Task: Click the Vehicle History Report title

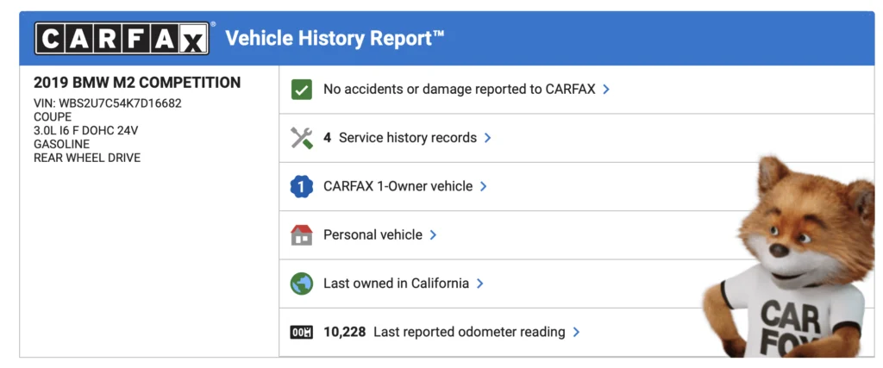Action: (x=335, y=39)
